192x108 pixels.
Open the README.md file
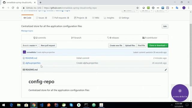pyautogui.click(x=31, y=58)
